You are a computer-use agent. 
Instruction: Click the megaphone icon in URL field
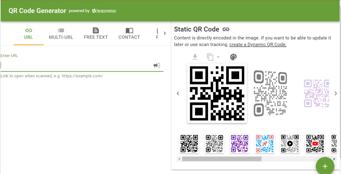point(157,65)
